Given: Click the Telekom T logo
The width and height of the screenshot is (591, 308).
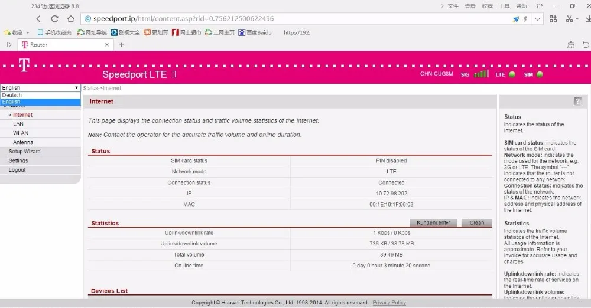Looking at the screenshot, I should [24, 65].
